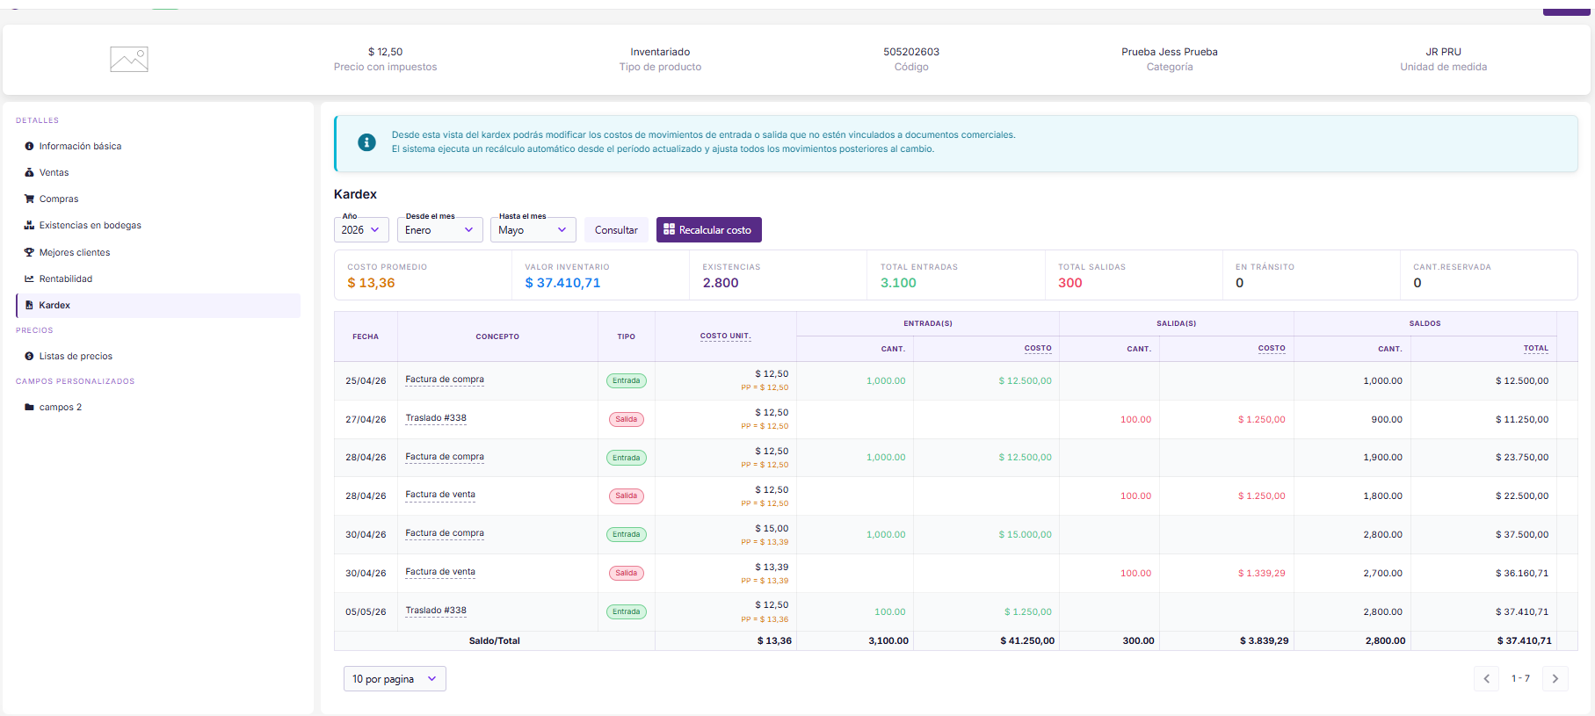Click the Consultar button

pyautogui.click(x=616, y=230)
